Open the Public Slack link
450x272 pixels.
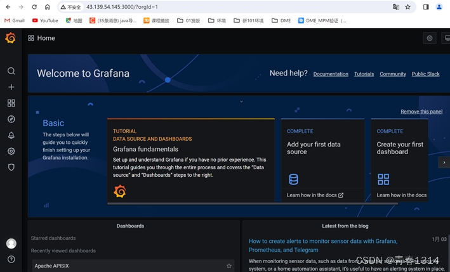click(x=426, y=74)
